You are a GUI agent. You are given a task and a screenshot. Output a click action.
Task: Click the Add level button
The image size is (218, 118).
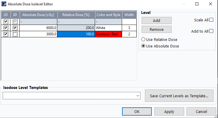click(157, 20)
